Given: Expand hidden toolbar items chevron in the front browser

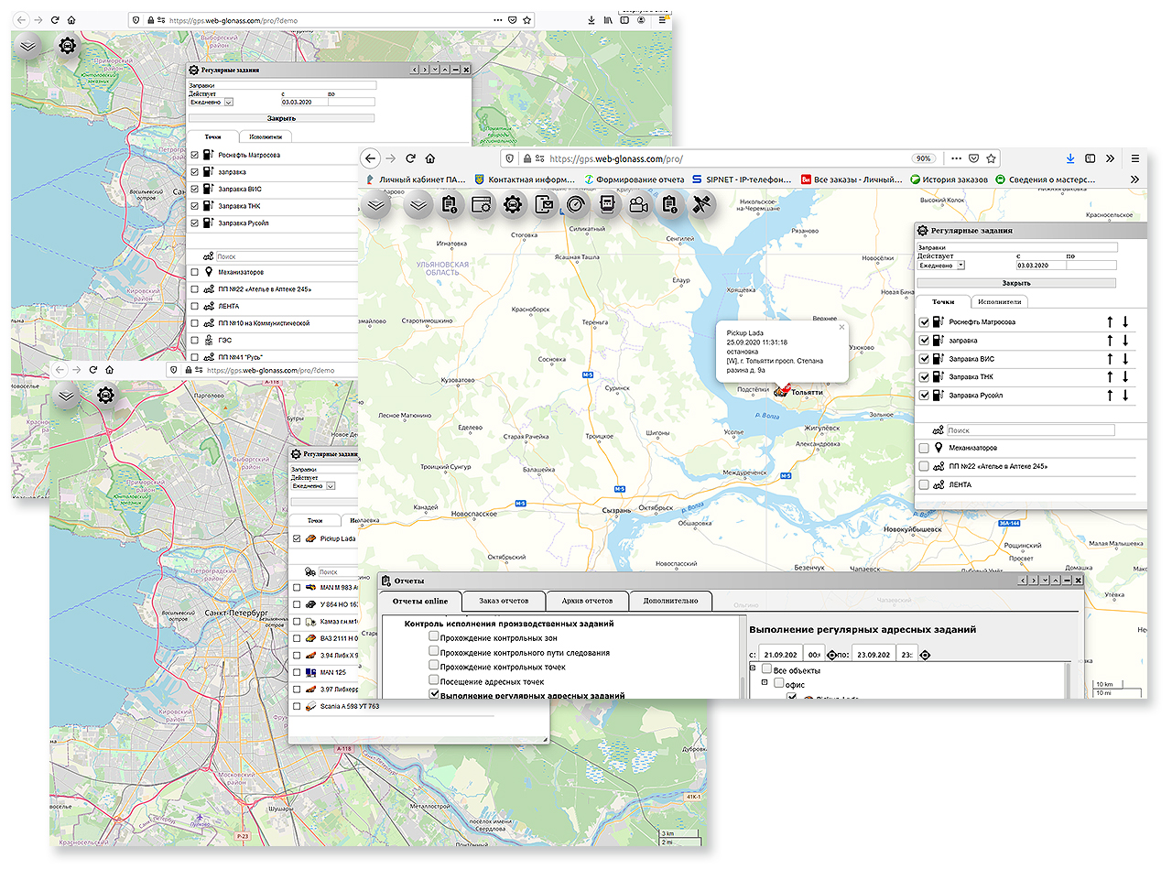Looking at the screenshot, I should pos(1111,158).
